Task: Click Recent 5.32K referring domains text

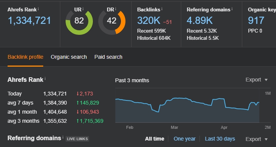Action: pos(202,31)
